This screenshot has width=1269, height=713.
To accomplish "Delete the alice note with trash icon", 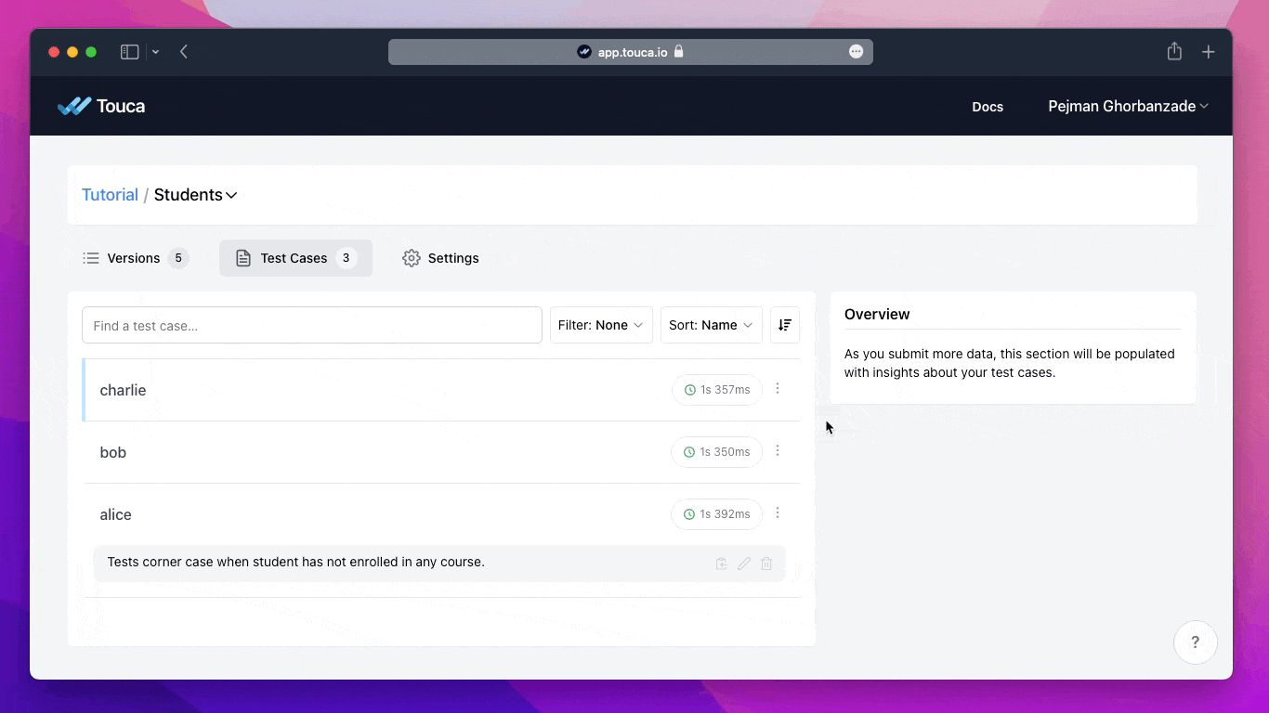I will point(766,564).
